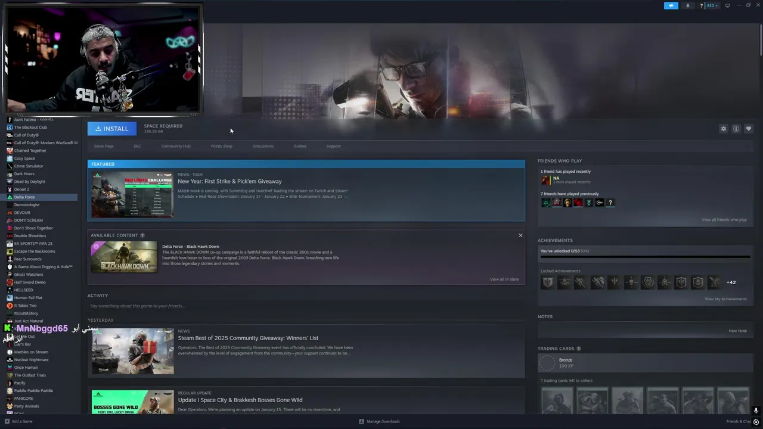Add Delta Force to favorites heart icon

pyautogui.click(x=749, y=129)
